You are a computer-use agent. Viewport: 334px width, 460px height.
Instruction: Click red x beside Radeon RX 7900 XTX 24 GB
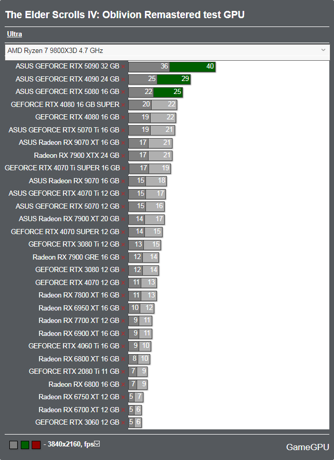click(123, 156)
